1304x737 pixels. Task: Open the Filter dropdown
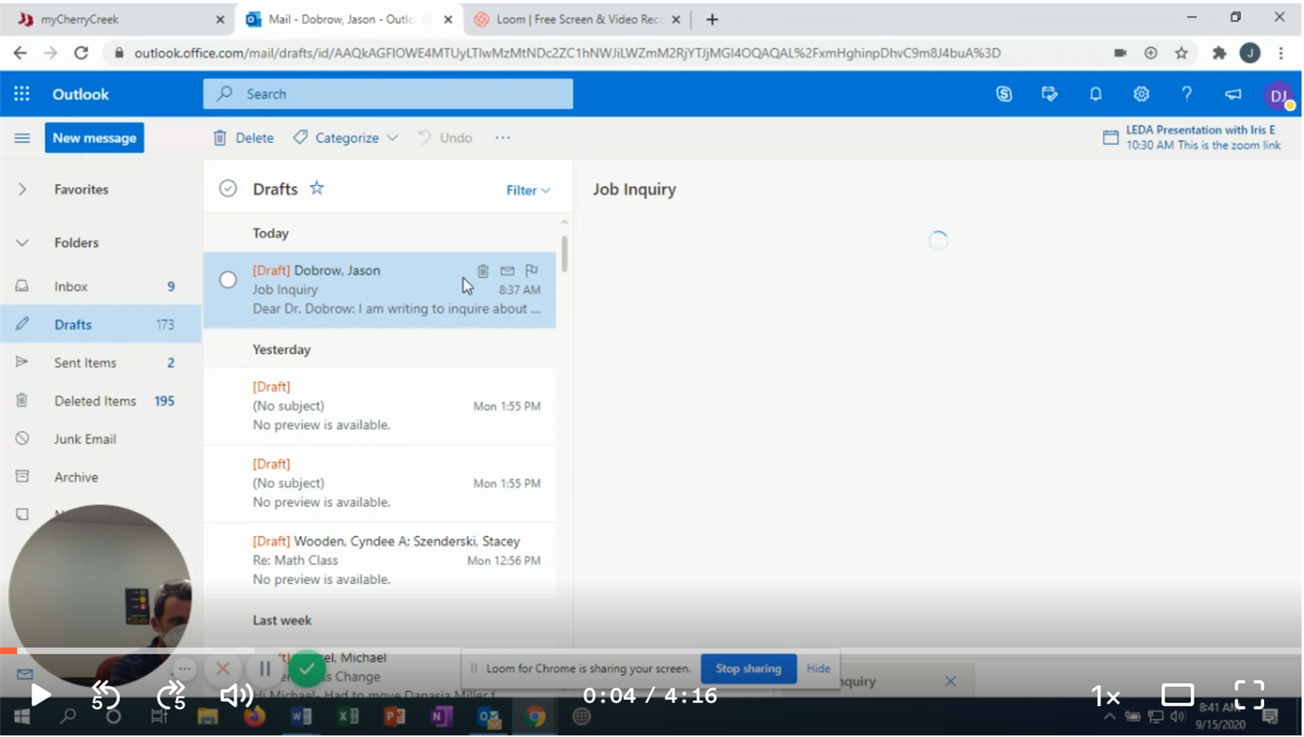click(x=528, y=190)
